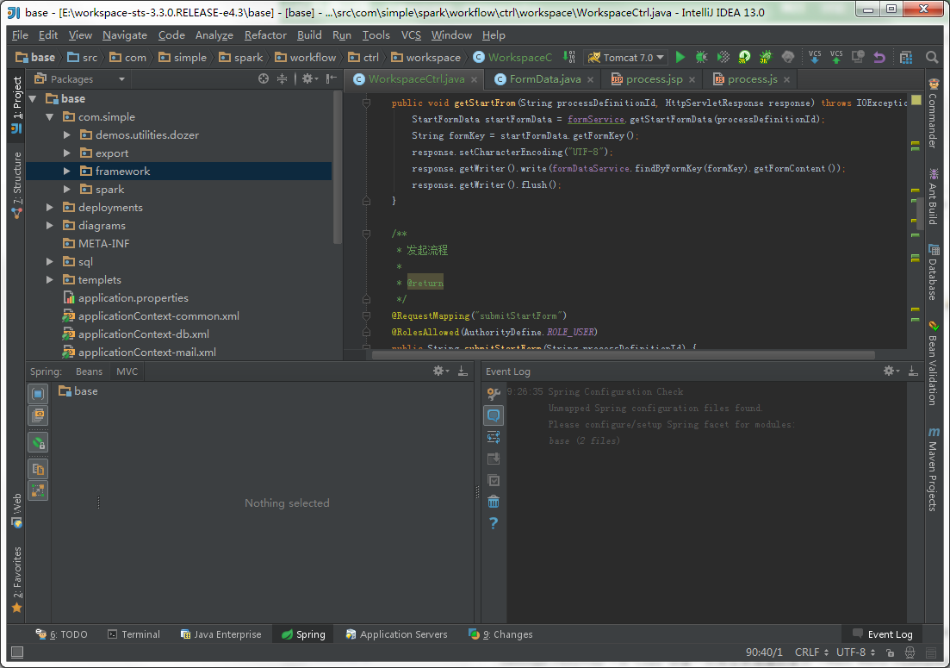Open Event Log settings wrench icon

pyautogui.click(x=494, y=394)
